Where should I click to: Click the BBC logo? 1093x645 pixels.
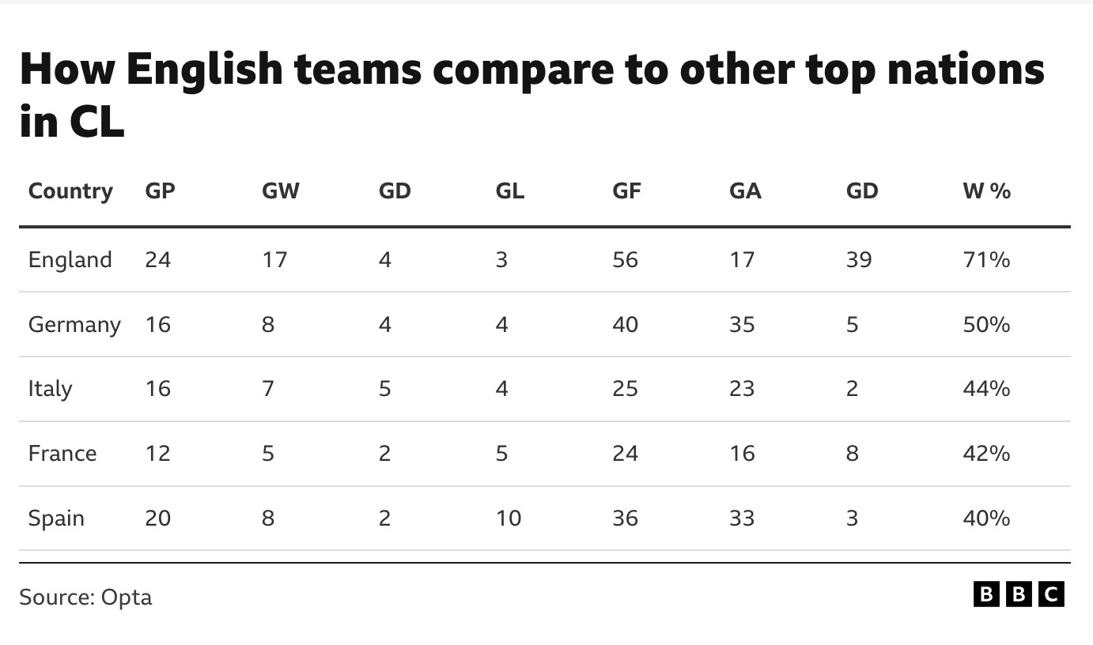tap(1019, 594)
